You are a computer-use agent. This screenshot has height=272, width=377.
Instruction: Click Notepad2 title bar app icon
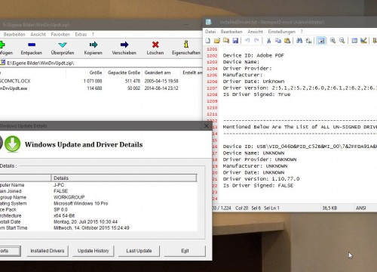tap(208, 22)
